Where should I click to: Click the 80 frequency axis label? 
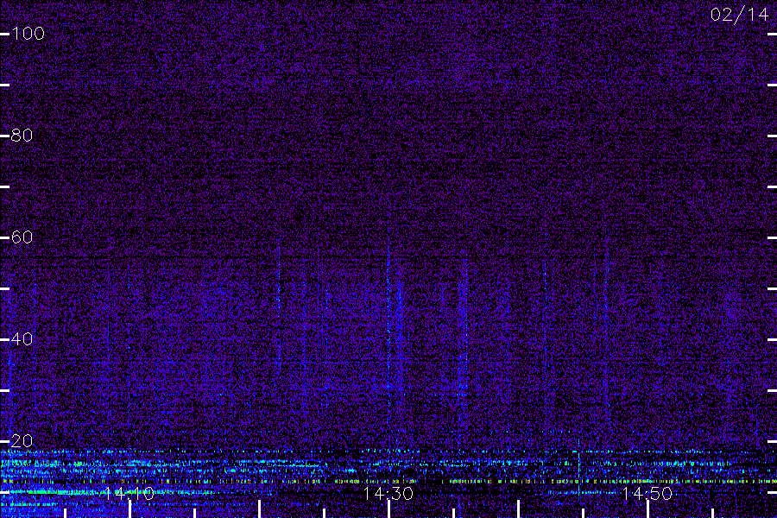point(22,136)
